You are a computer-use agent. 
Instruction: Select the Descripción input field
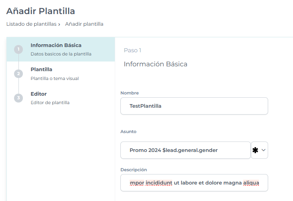pos(194,183)
